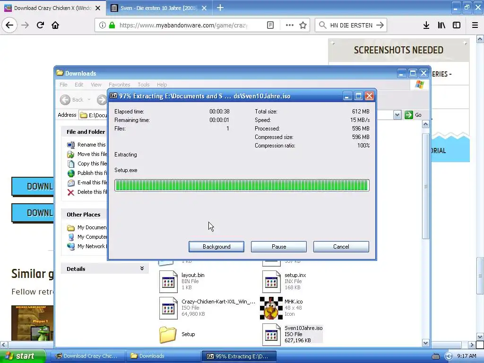The image size is (484, 363).
Task: Send extraction to Background
Action: [x=216, y=247]
